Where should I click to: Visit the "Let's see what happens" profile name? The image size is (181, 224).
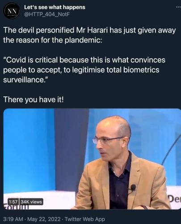pyautogui.click(x=55, y=7)
